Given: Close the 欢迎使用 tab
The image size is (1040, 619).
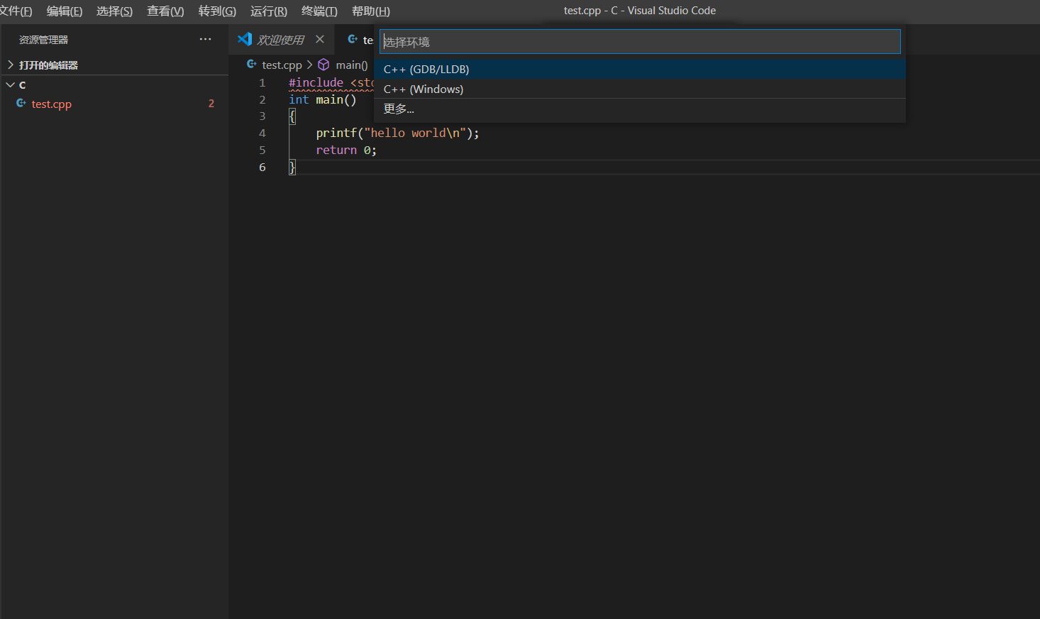Looking at the screenshot, I should (x=320, y=39).
